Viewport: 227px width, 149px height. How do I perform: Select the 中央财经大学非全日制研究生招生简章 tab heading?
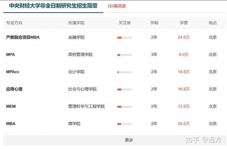click(53, 6)
